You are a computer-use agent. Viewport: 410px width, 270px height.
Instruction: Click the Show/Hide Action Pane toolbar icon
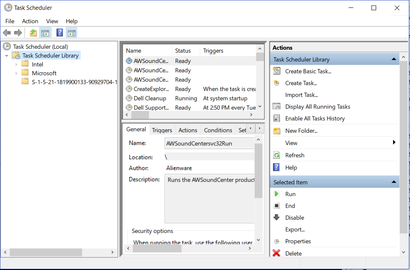(x=72, y=33)
